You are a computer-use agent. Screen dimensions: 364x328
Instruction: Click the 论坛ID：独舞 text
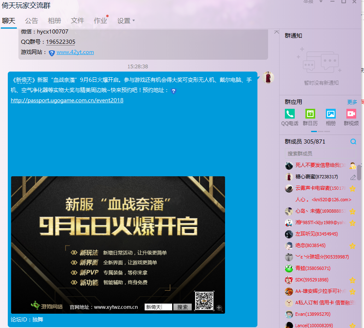coord(27,320)
